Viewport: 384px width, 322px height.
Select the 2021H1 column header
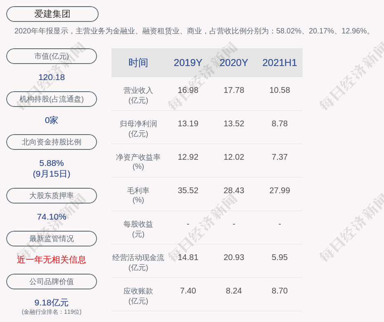click(x=280, y=63)
